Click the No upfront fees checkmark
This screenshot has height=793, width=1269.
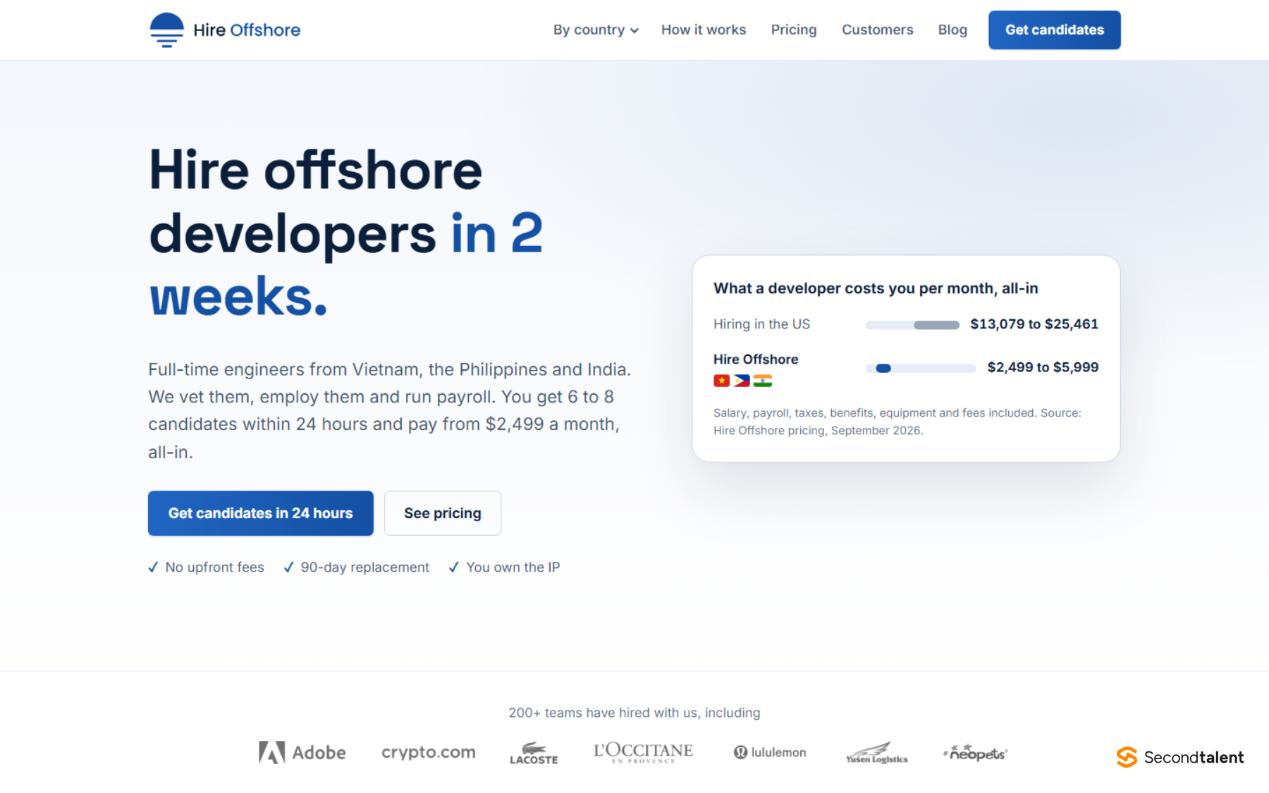(x=153, y=567)
